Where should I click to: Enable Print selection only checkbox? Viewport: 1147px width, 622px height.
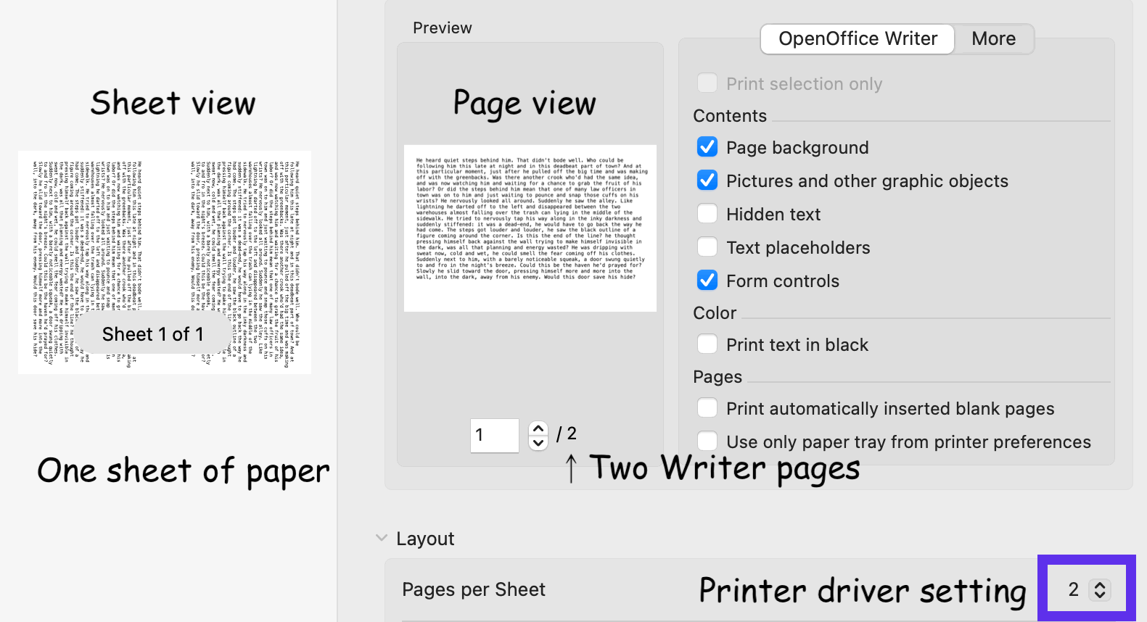tap(707, 83)
